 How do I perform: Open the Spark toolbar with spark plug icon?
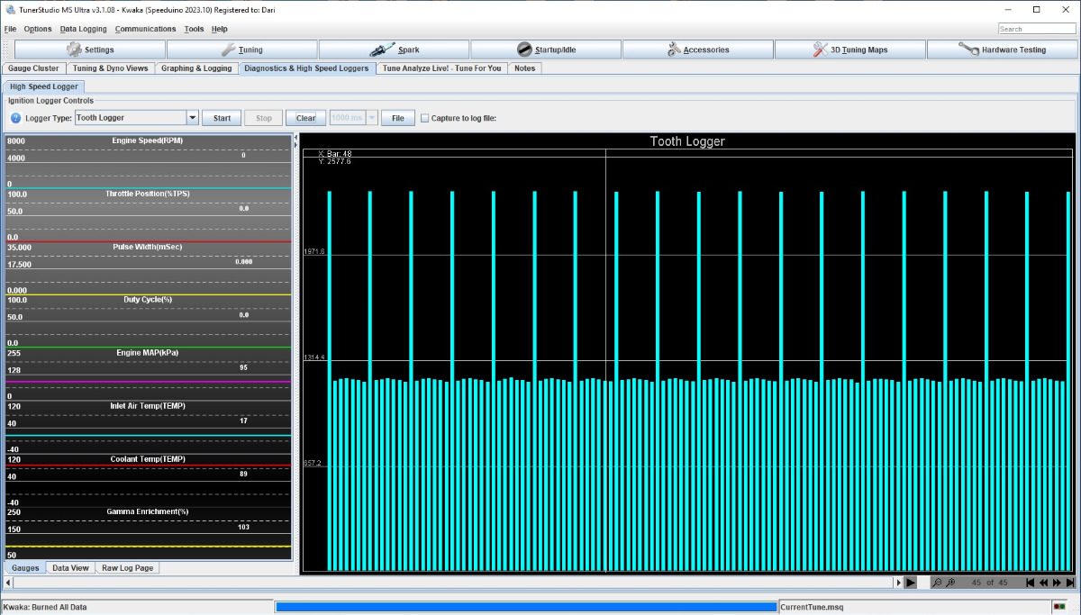pyautogui.click(x=395, y=50)
